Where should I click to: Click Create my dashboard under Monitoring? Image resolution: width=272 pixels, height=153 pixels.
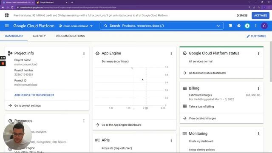tap(201, 141)
